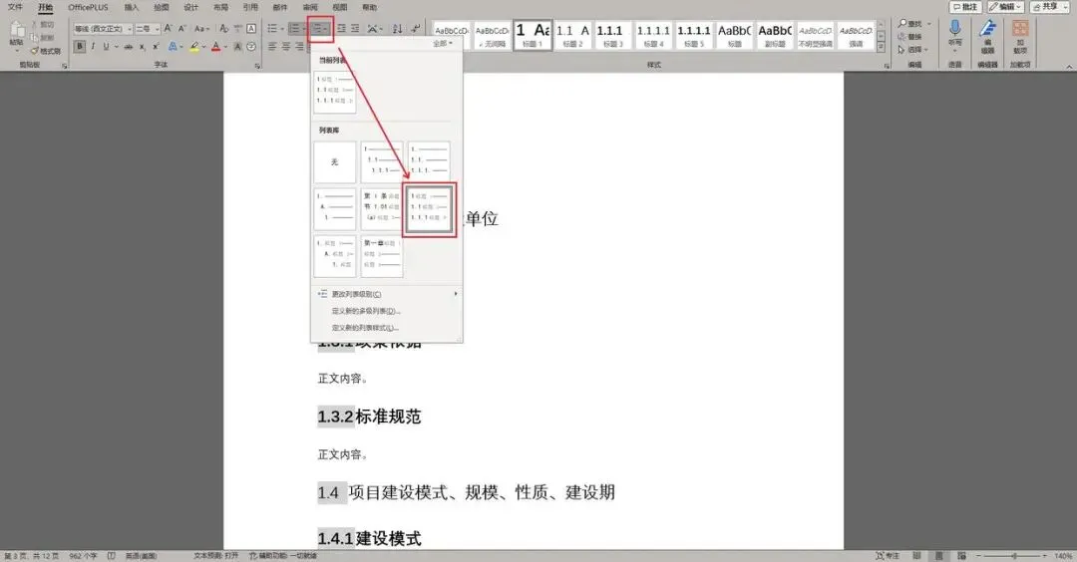The image size is (1077, 562).
Task: Select the 无 (none) list option
Action: click(335, 162)
